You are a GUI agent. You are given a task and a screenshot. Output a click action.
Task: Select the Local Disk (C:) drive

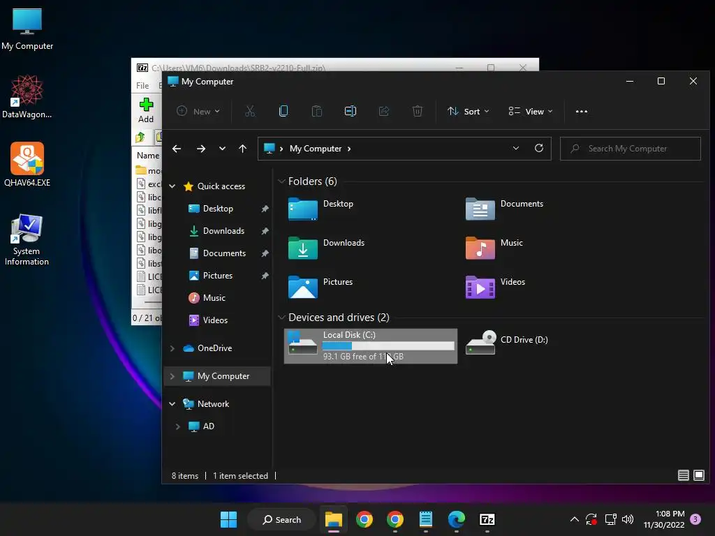pyautogui.click(x=371, y=346)
